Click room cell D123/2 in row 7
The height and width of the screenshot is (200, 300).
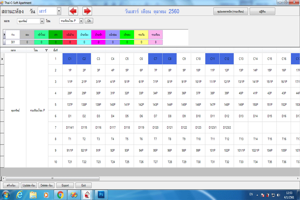(x=227, y=127)
